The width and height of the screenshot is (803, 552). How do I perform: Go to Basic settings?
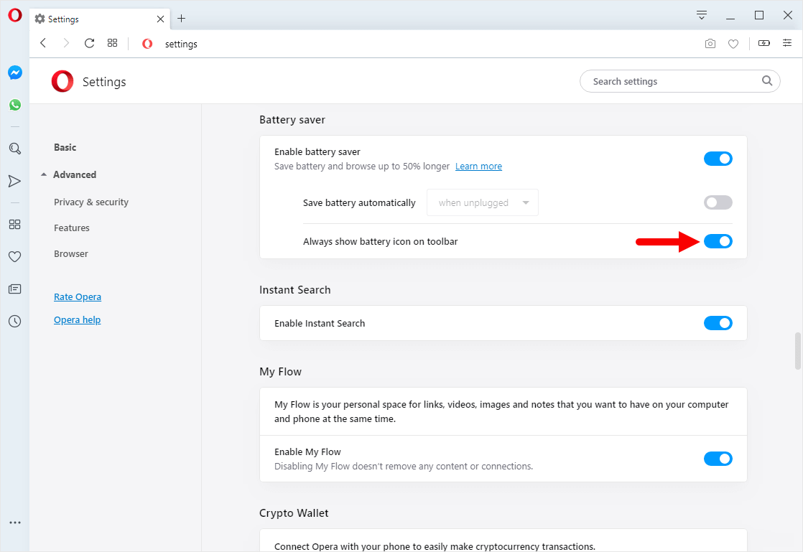[65, 147]
